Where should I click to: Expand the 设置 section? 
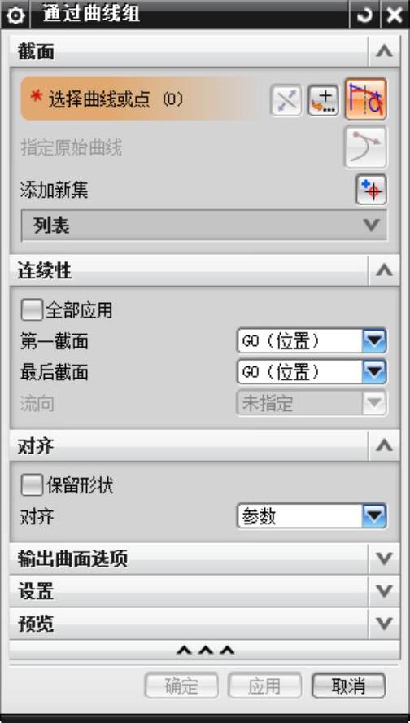point(204,591)
